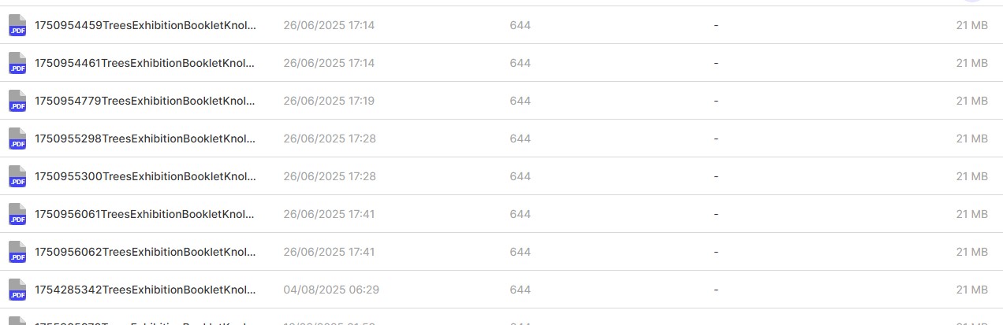Select the PDF icon beside 1750954461TreesExhibitionBooklet
Viewport: 1003px width, 325px height.
point(17,63)
